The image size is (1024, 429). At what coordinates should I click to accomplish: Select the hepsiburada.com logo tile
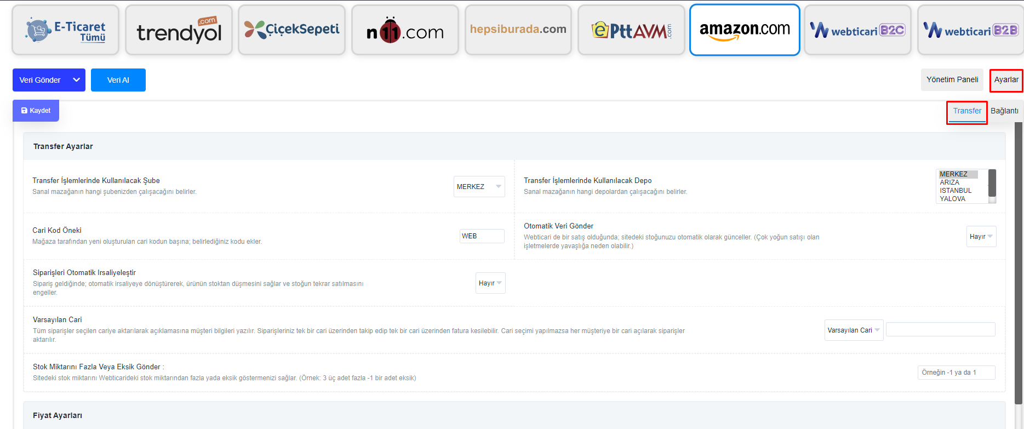click(518, 30)
